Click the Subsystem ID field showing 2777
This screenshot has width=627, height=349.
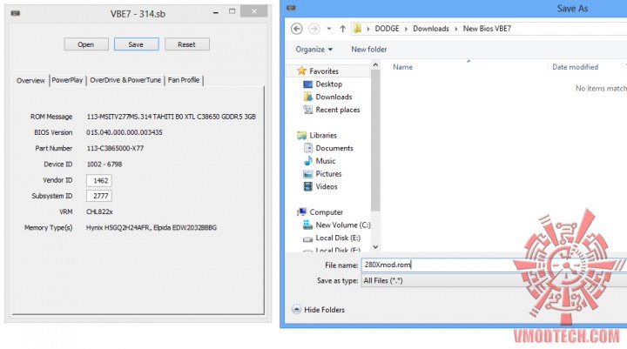98,196
